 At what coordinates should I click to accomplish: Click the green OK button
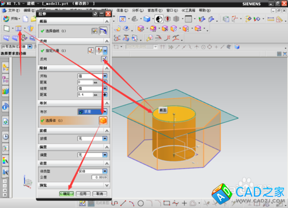[x=66, y=194]
